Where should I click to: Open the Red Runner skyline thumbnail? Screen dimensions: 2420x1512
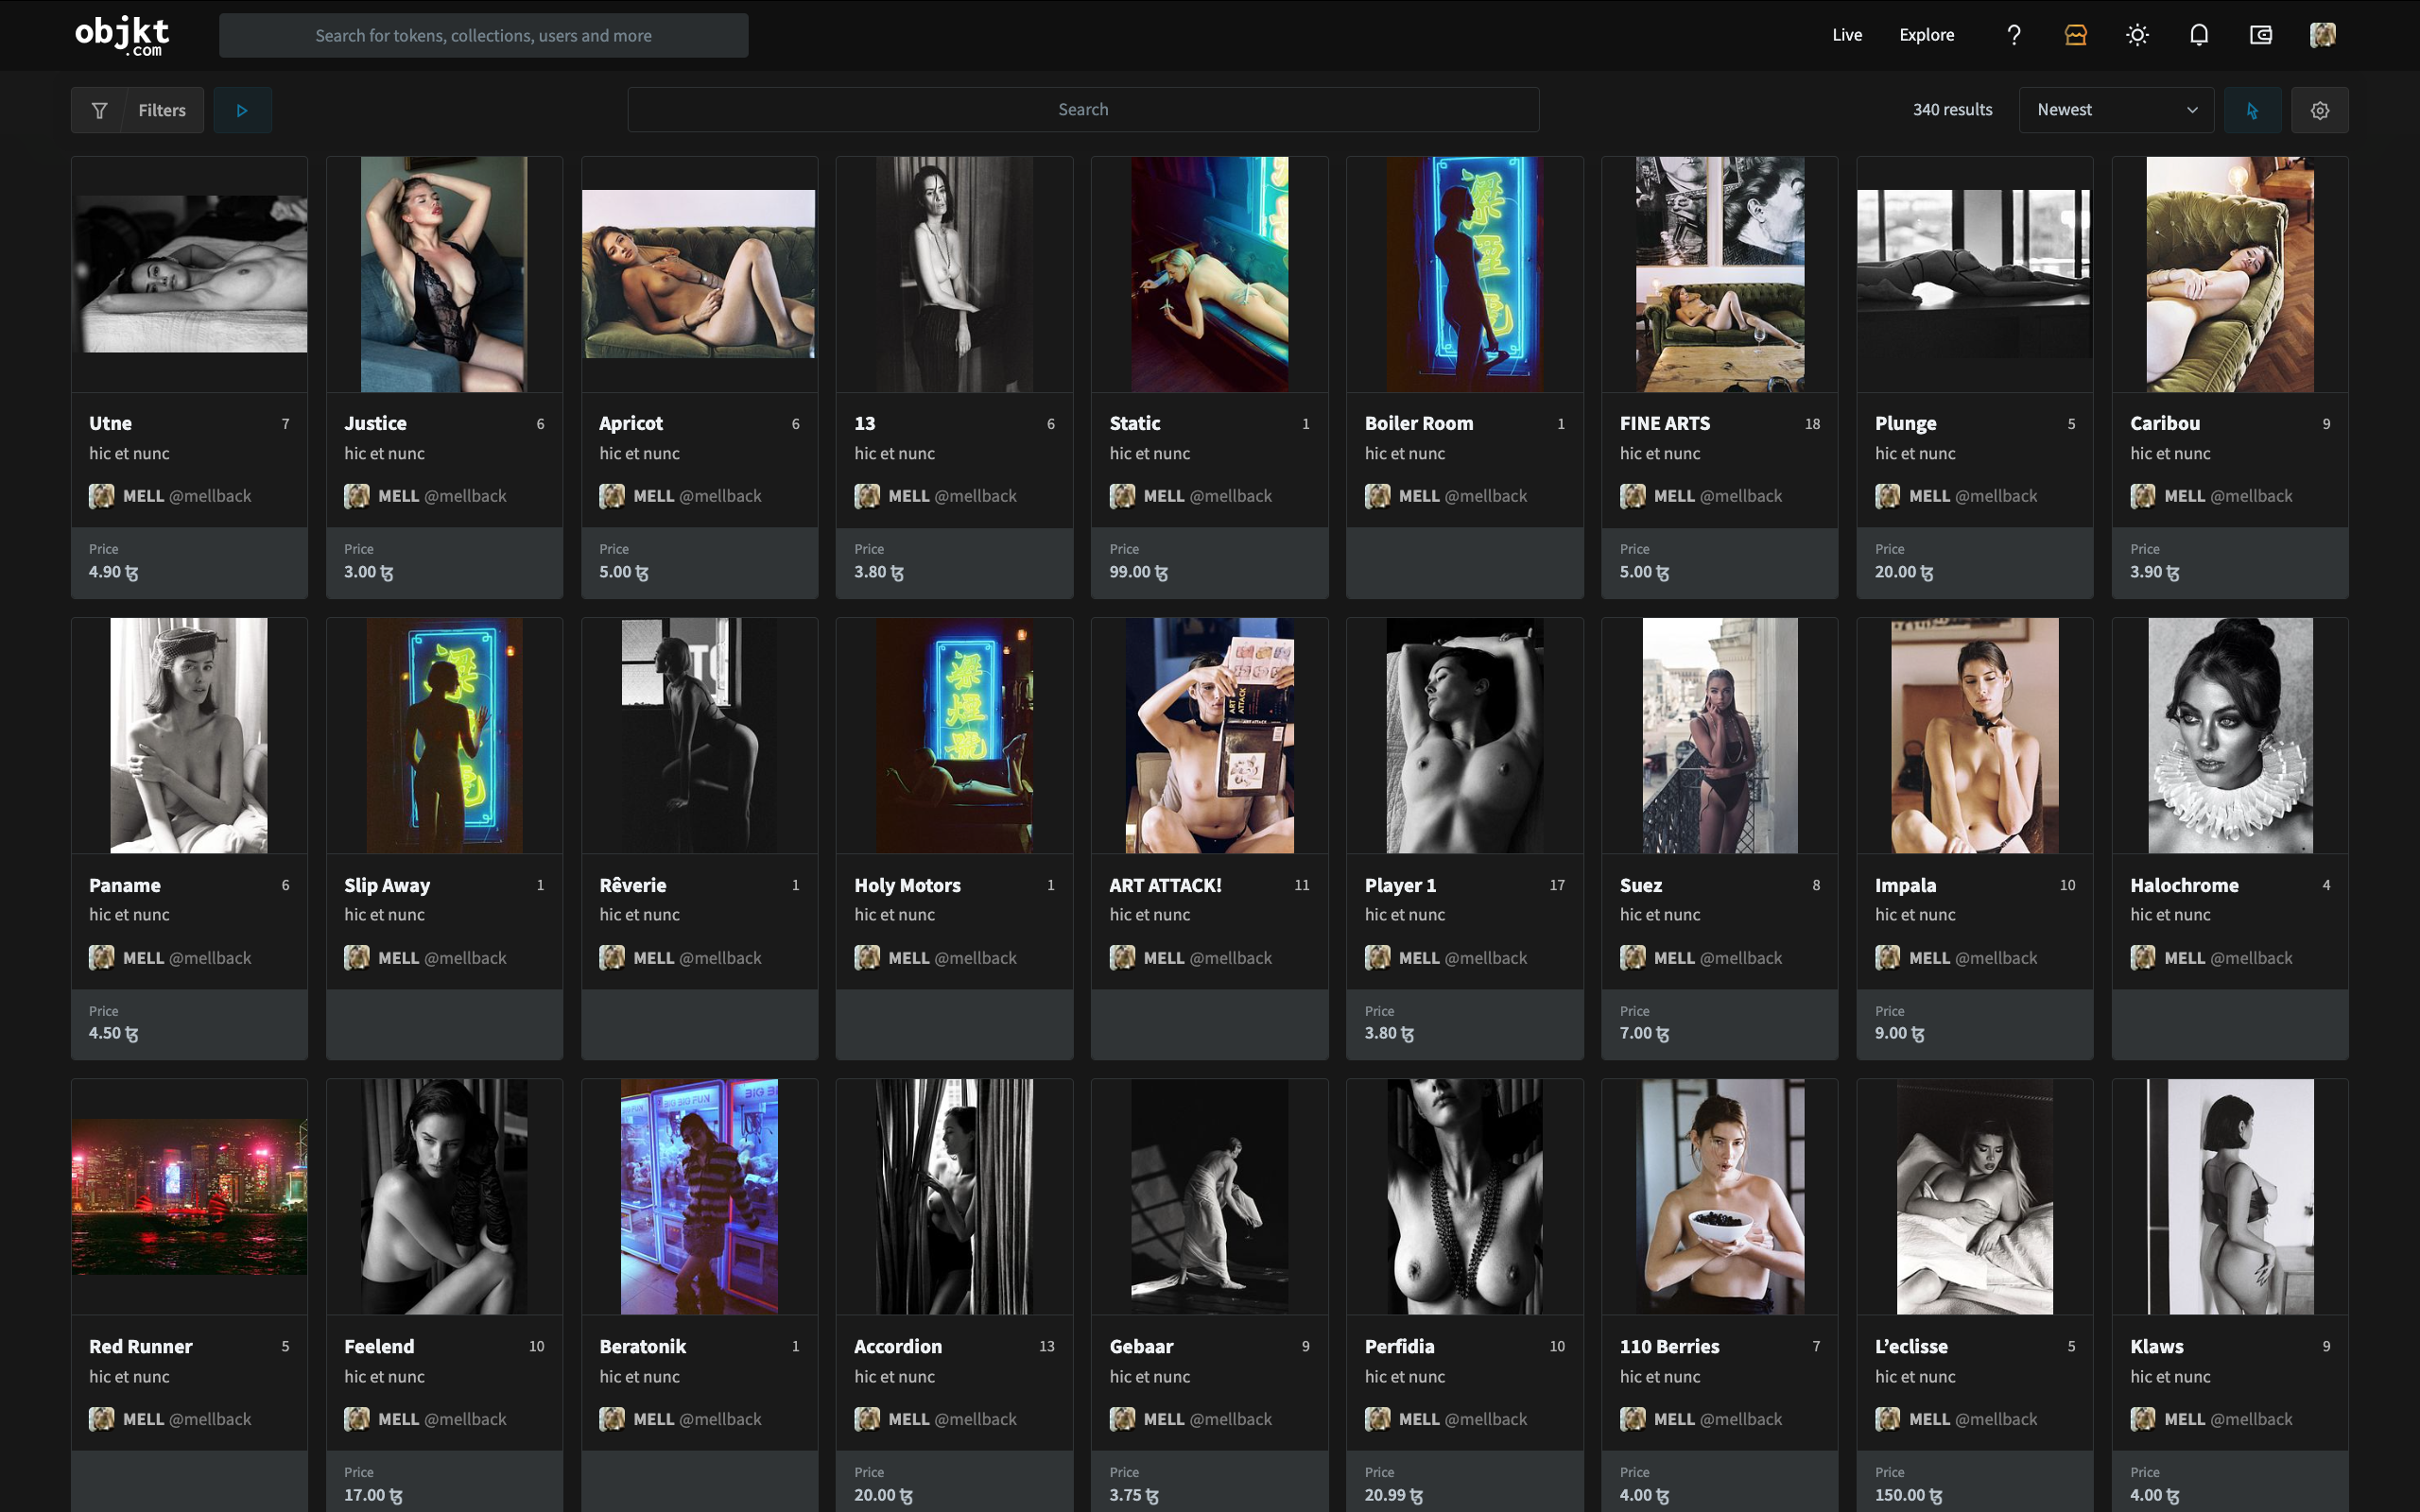pyautogui.click(x=189, y=1196)
